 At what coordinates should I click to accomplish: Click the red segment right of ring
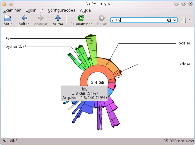coord(112,81)
